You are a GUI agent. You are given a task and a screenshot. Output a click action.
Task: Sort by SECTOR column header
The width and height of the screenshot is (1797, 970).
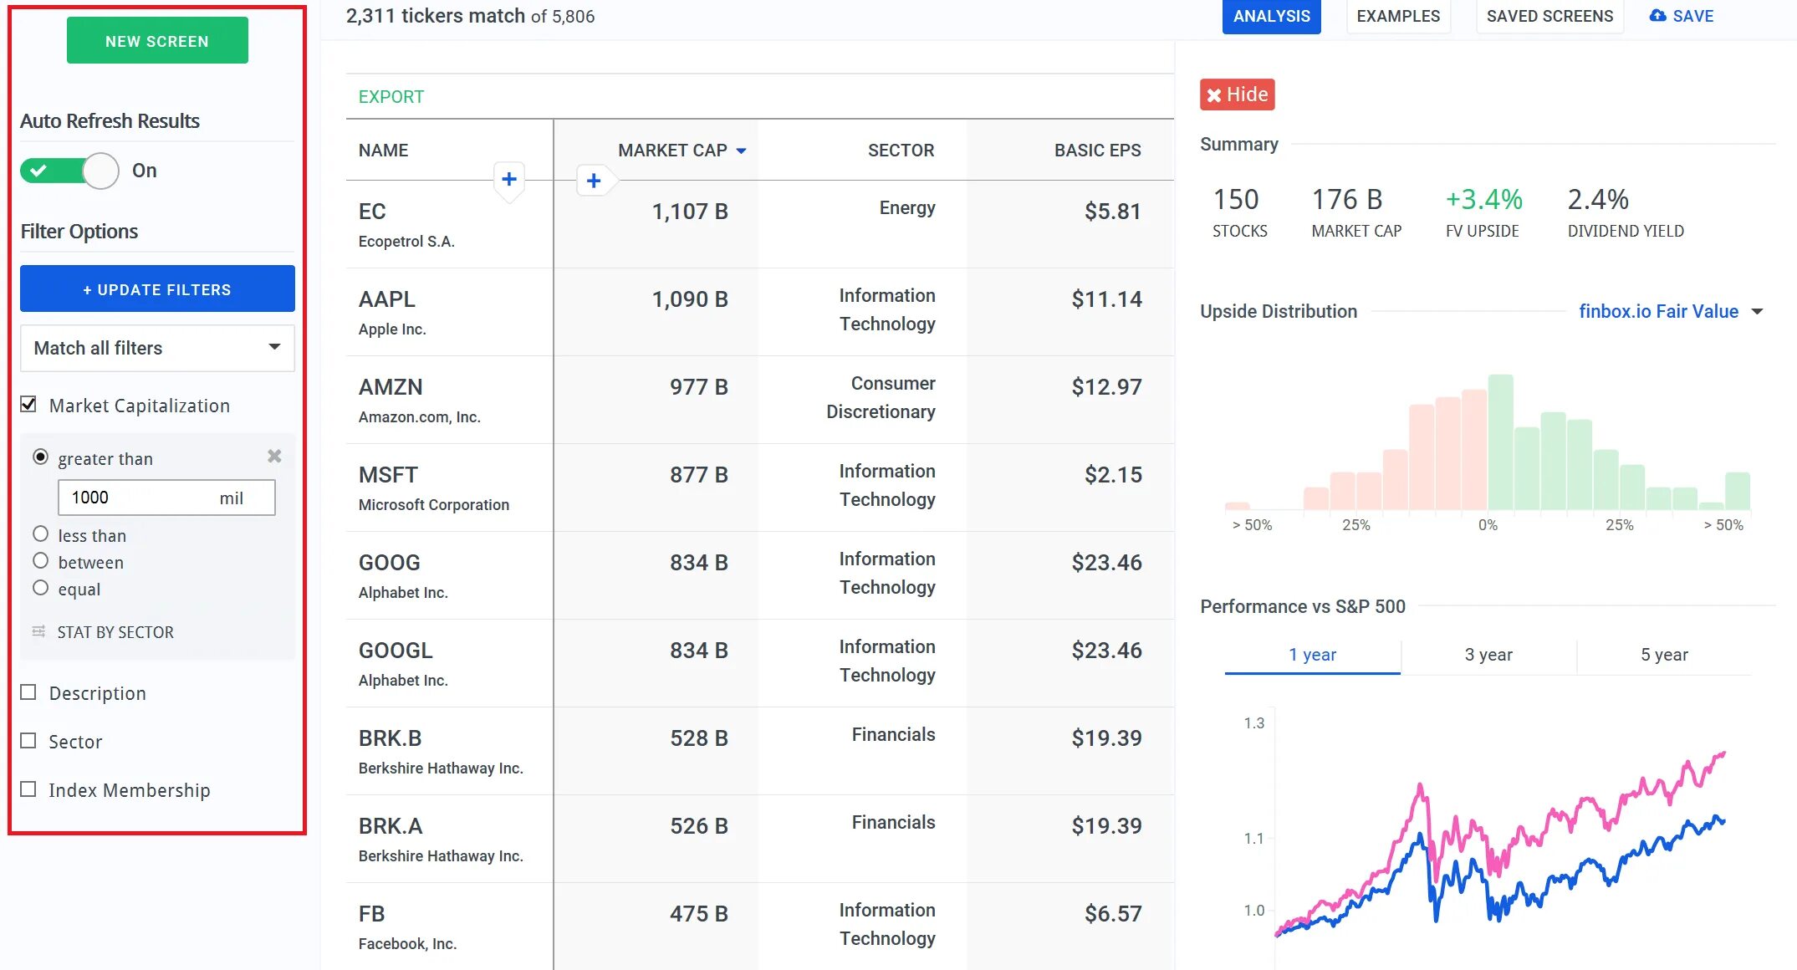[901, 151]
